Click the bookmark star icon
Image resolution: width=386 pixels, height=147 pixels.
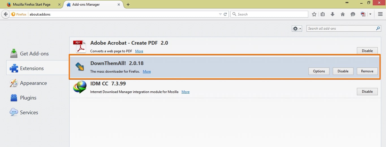[314, 14]
